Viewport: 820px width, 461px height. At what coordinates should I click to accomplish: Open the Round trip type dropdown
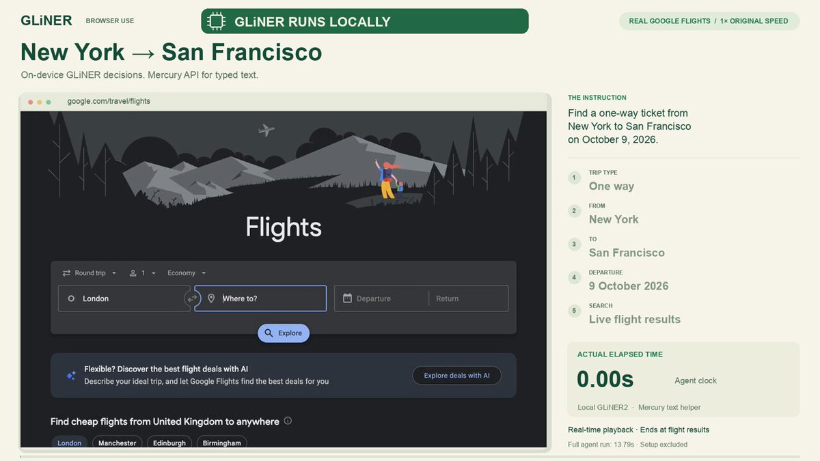[x=90, y=273]
